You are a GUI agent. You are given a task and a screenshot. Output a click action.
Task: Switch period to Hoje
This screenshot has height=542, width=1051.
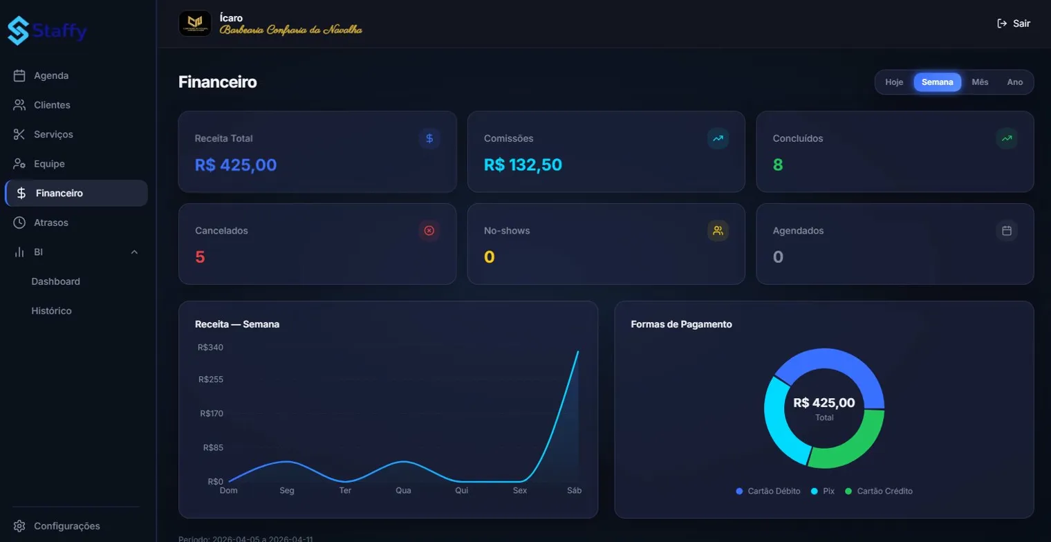coord(894,82)
